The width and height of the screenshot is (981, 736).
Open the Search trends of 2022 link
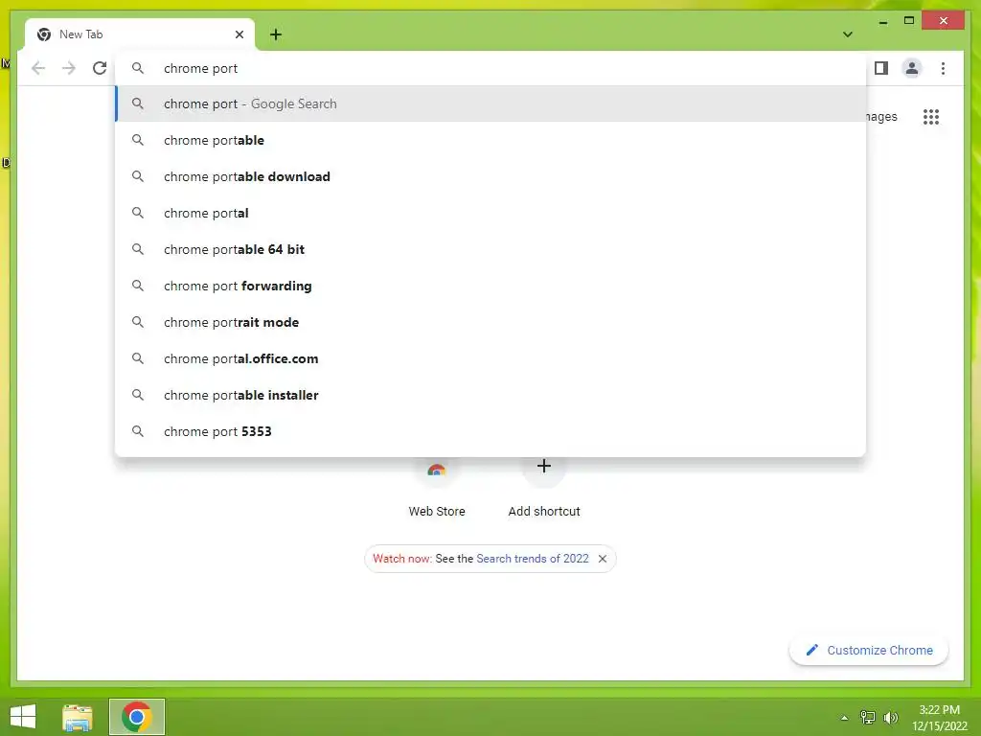coord(533,559)
